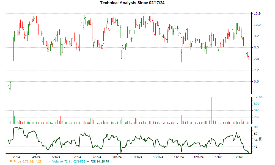The width and height of the screenshot is (275, 165).
Task: Click the chart title 'Technical Analysis Since 02/17/24'
Action: click(x=132, y=3)
